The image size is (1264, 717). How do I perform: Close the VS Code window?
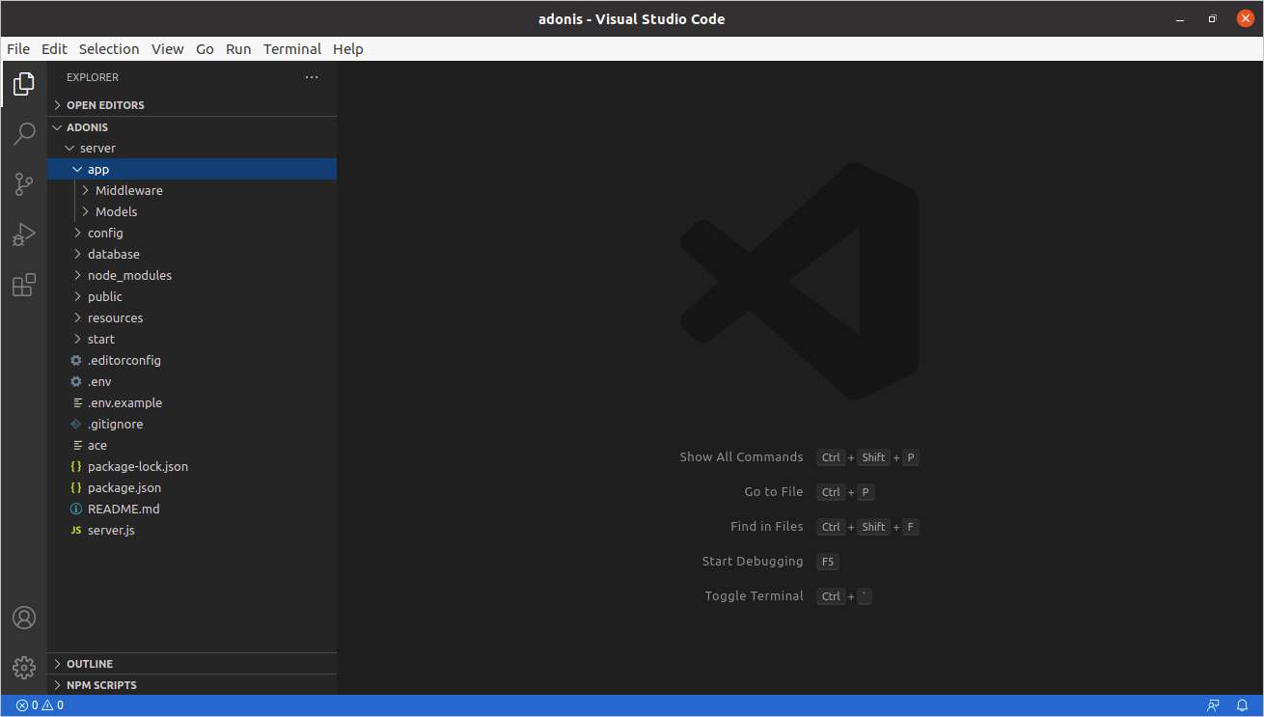click(1245, 19)
